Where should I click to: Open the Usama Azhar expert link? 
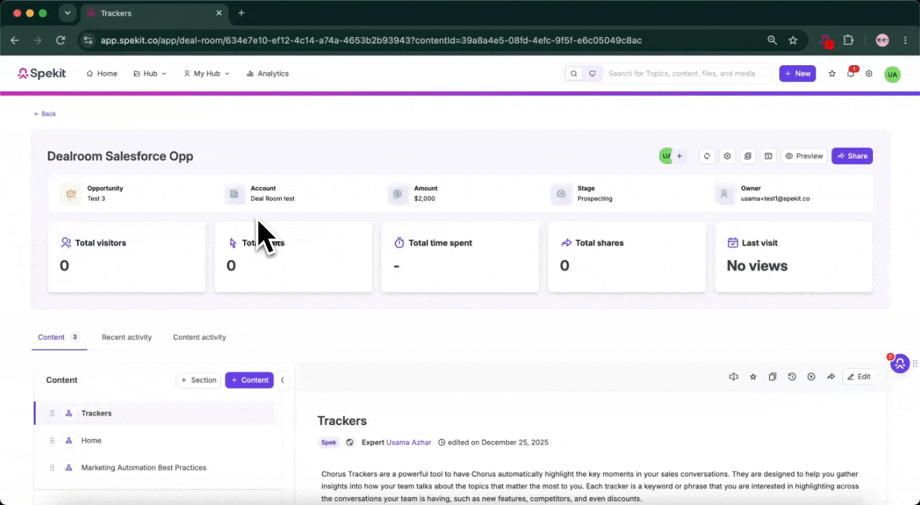pyautogui.click(x=410, y=443)
